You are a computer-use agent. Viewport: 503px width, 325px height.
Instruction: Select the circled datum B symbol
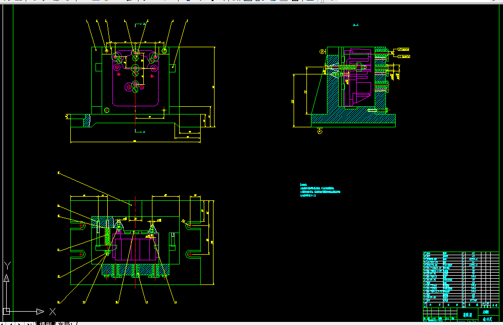(x=322, y=51)
